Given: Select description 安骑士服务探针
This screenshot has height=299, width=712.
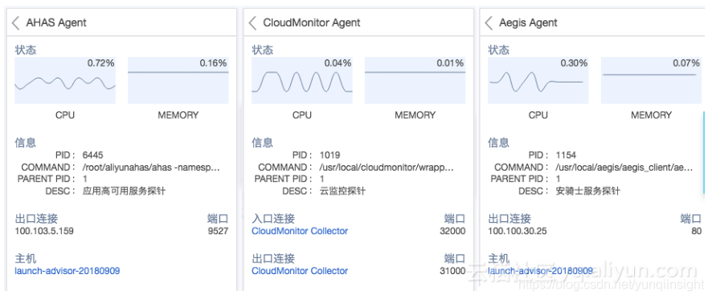Looking at the screenshot, I should tap(588, 191).
